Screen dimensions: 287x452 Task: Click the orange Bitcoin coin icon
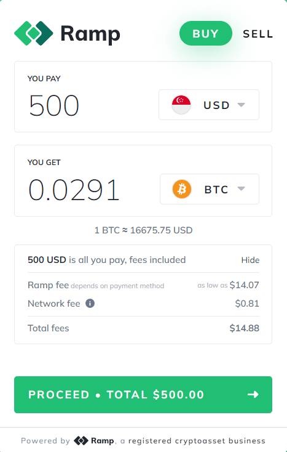click(x=182, y=189)
